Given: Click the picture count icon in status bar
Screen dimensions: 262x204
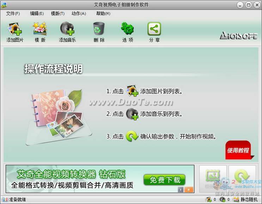Looking at the screenshot, I should coord(209,199).
